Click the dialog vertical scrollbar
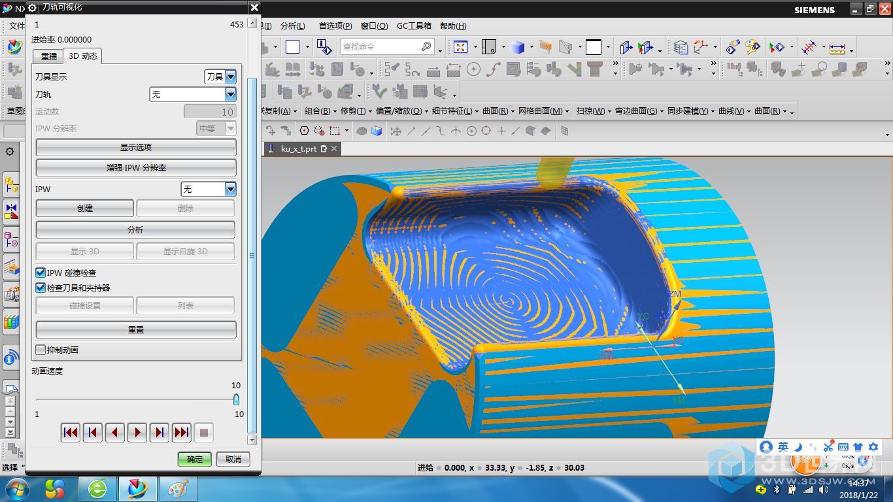893x502 pixels. click(252, 255)
